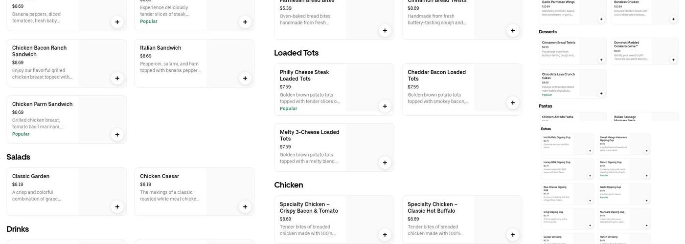
Task: Tap plus on Cheddar Bacon Loaded Tots
Action: click(513, 103)
